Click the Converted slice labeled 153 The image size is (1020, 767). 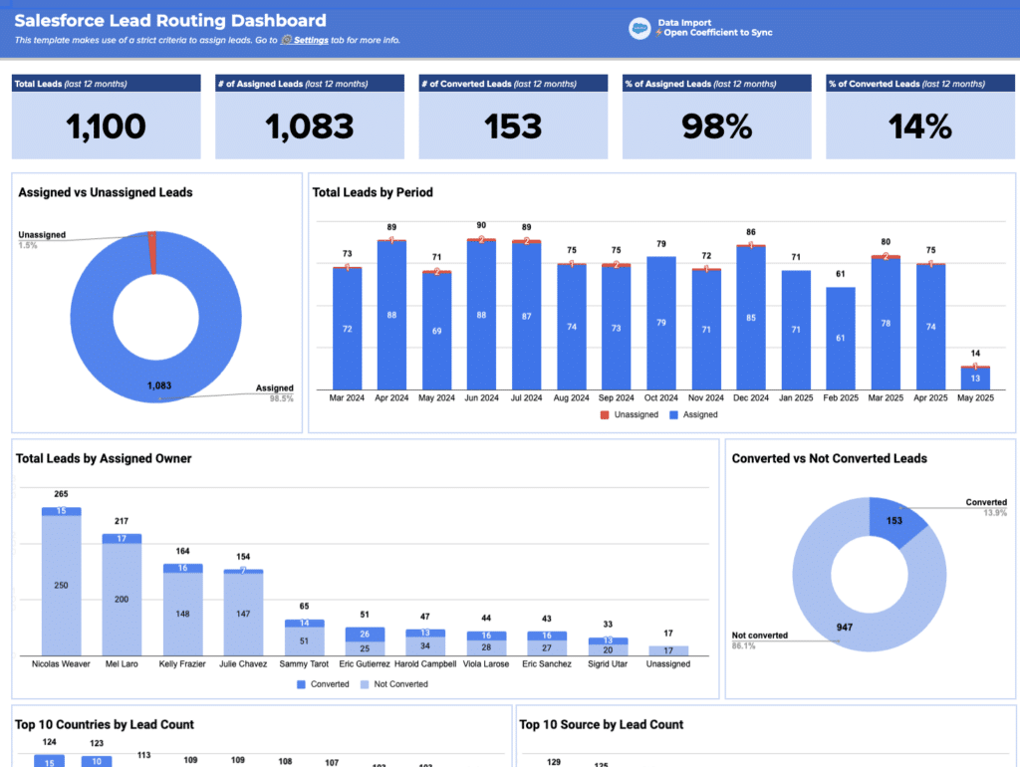tap(894, 520)
